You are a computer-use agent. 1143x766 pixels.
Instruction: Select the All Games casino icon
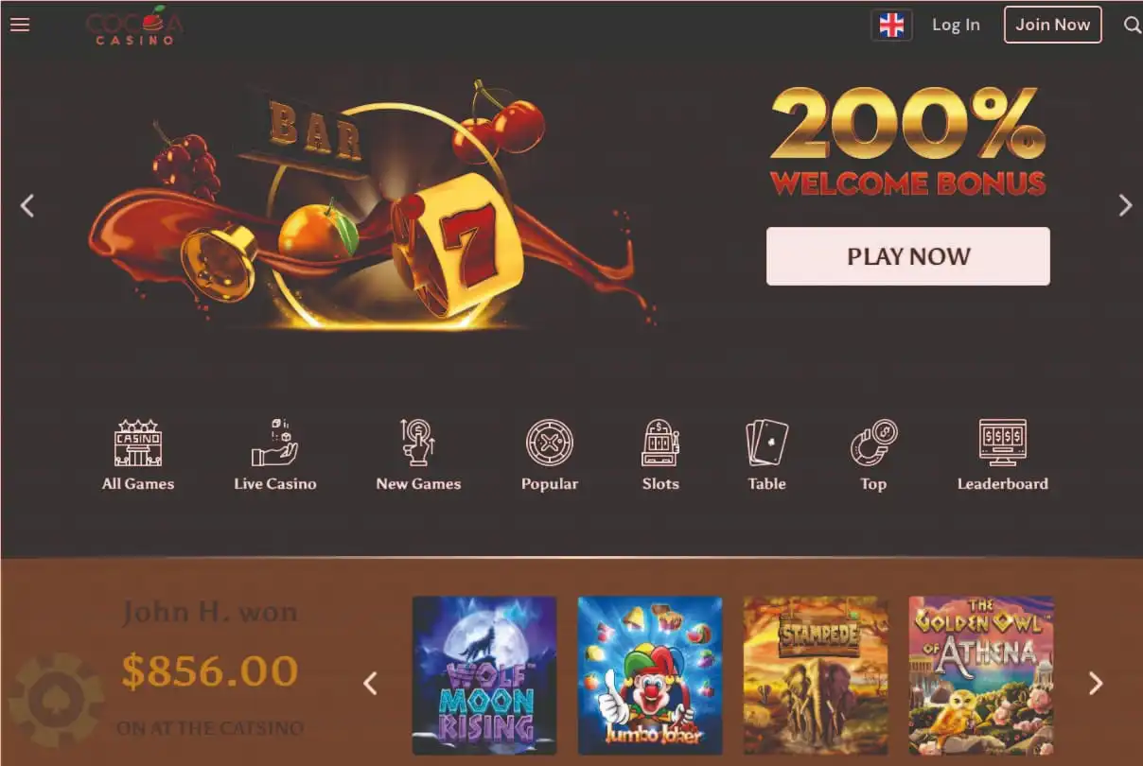(138, 443)
